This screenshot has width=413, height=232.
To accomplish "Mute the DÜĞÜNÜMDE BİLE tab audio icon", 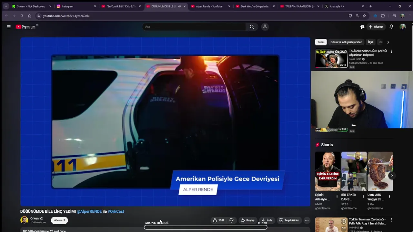I will tap(179, 6).
